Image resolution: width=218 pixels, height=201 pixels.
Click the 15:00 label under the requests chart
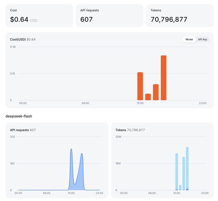[x=71, y=193]
